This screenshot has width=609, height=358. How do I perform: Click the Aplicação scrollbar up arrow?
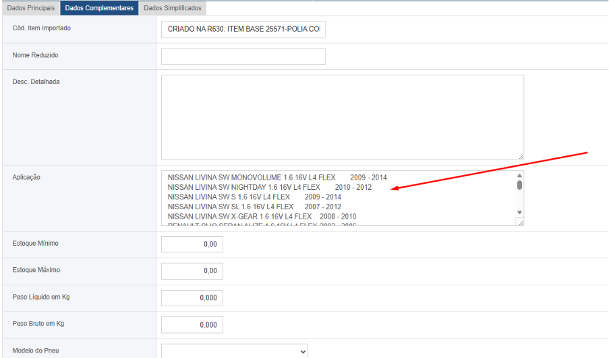[519, 176]
